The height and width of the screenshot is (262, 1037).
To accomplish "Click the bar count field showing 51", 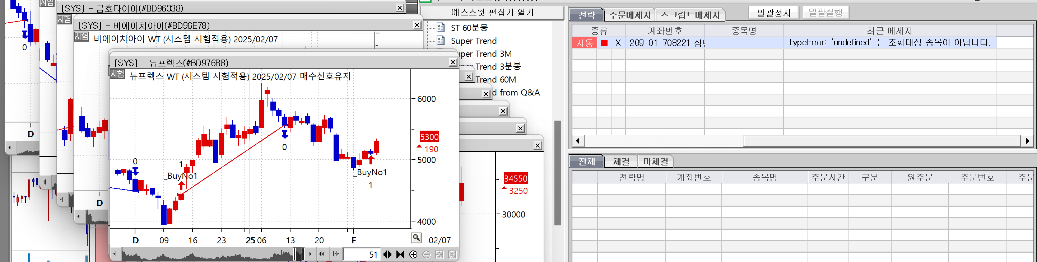I will (x=361, y=254).
